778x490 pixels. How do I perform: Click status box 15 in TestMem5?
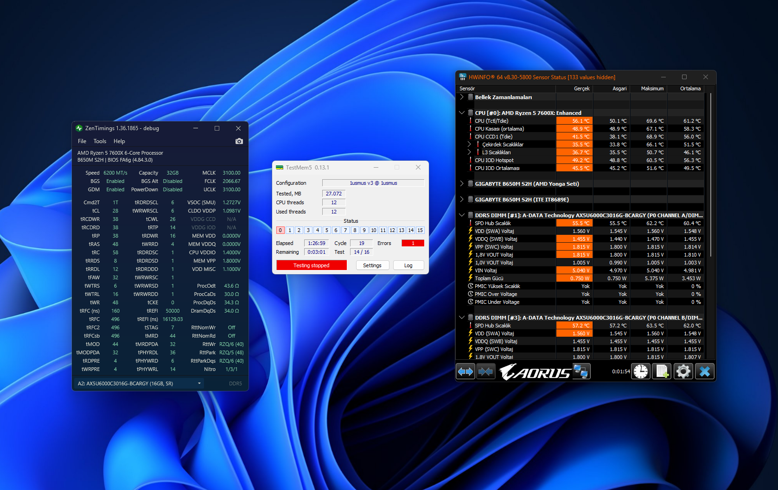click(420, 230)
